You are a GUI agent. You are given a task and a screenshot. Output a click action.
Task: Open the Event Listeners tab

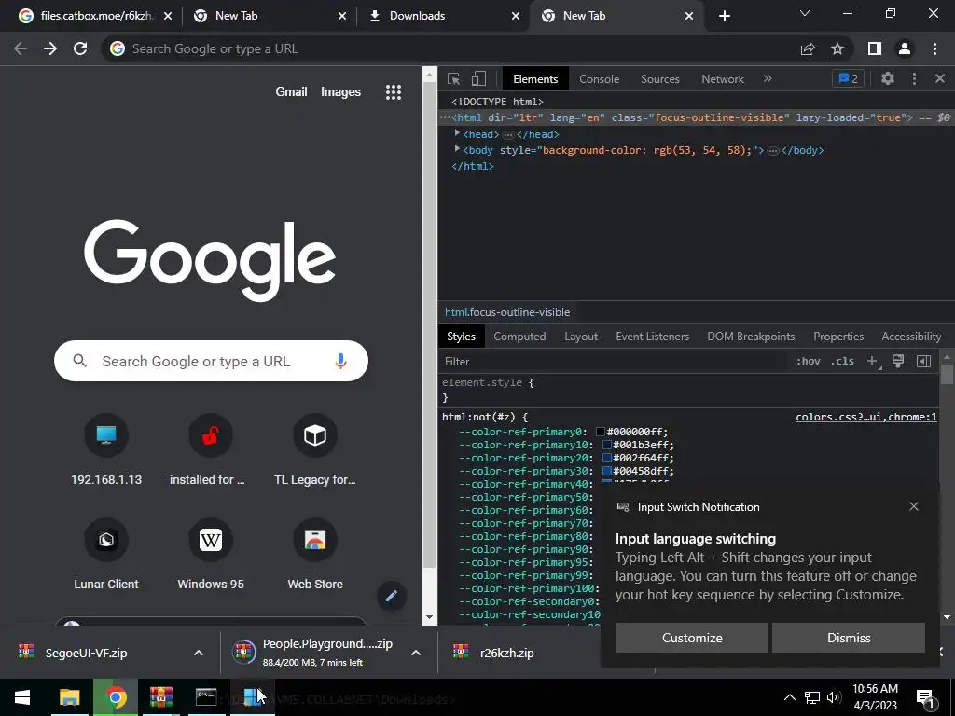pos(652,336)
